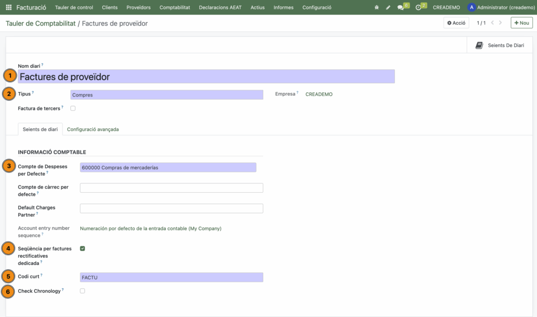The image size is (537, 317).
Task: Expand the Acció actions dropdown
Action: [456, 23]
